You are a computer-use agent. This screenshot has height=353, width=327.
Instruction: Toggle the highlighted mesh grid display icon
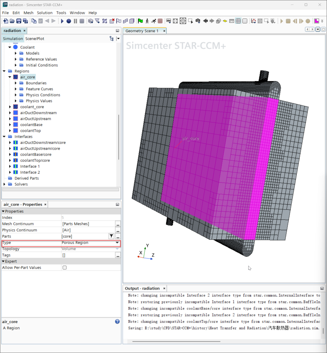[x=238, y=21]
